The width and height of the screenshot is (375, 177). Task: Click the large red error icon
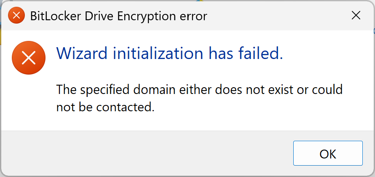(x=28, y=58)
